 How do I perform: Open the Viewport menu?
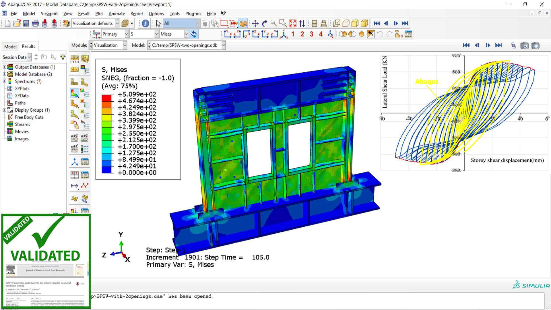[49, 13]
